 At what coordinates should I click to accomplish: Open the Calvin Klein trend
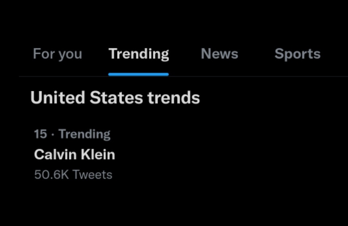(x=74, y=154)
